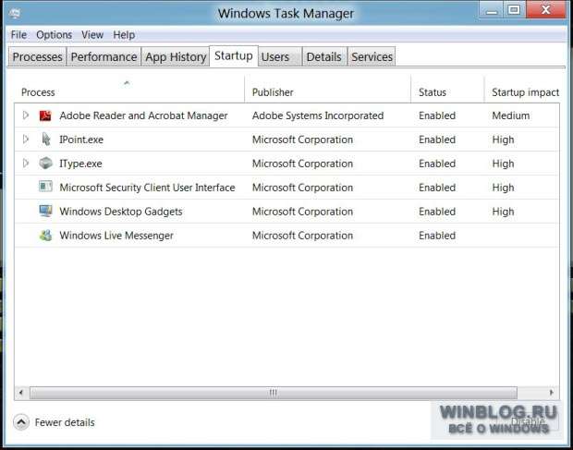Click the Windows Live Messenger icon
Viewport: 573px width, 450px height.
point(45,236)
